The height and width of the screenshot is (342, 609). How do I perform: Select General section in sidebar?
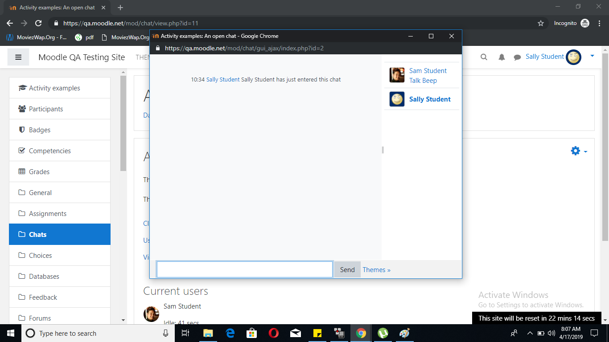(x=60, y=192)
